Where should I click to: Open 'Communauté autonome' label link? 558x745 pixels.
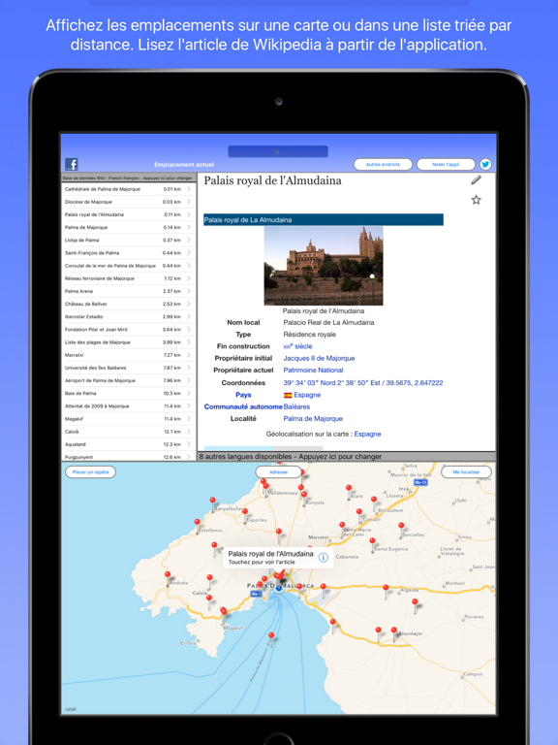243,406
